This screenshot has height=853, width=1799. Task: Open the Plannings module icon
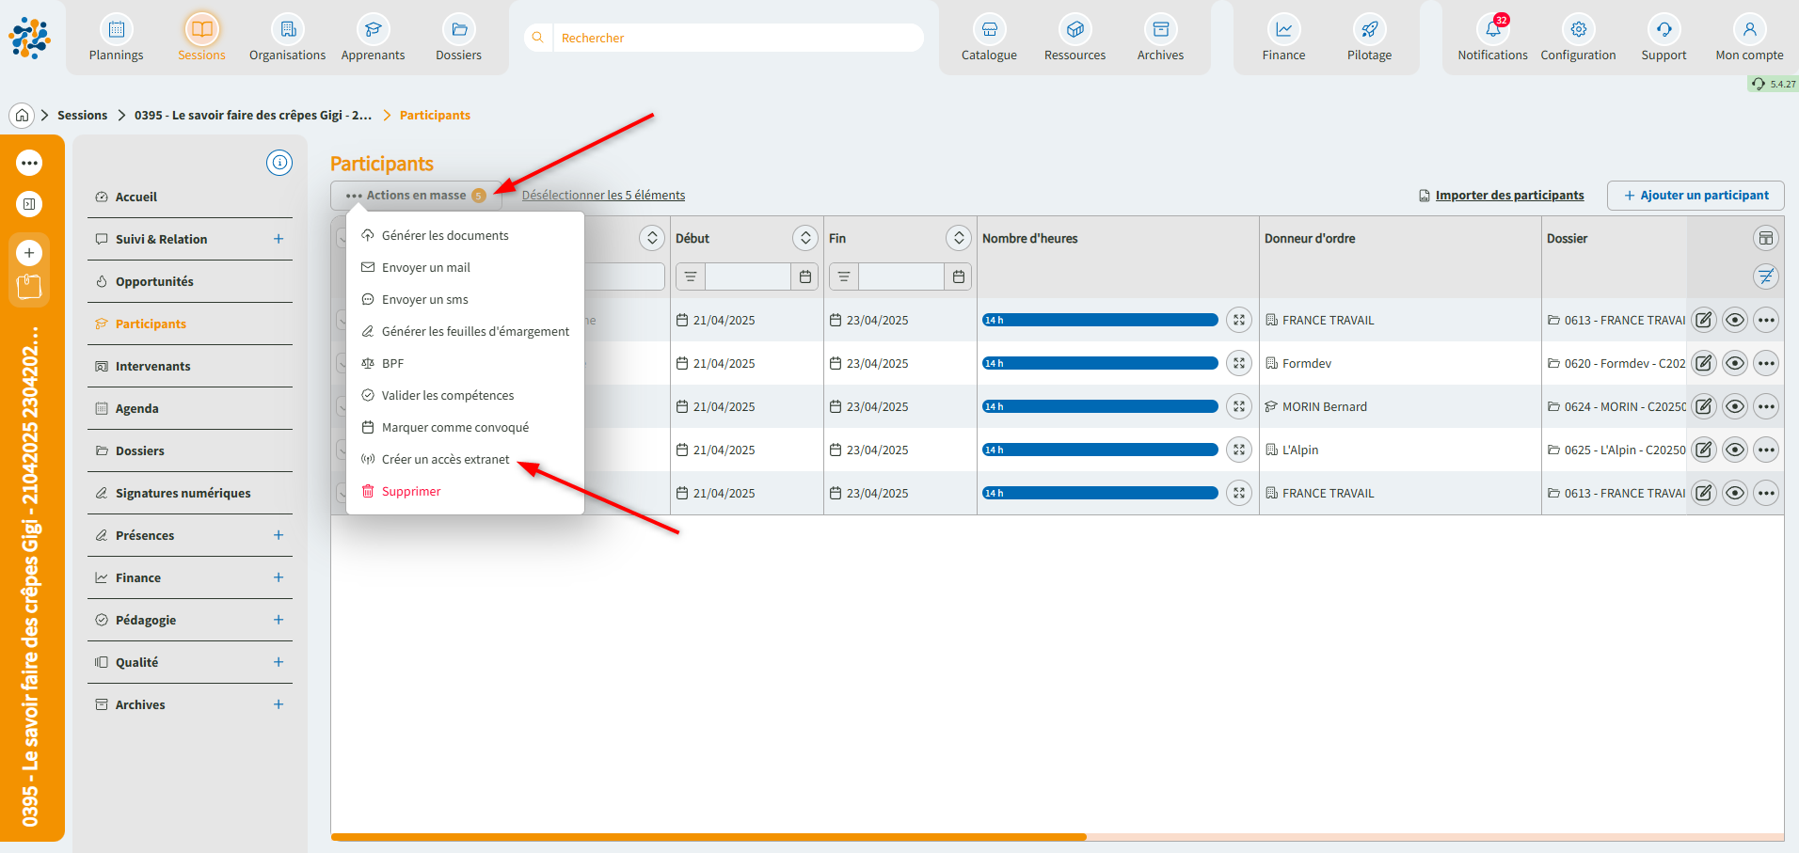point(116,30)
